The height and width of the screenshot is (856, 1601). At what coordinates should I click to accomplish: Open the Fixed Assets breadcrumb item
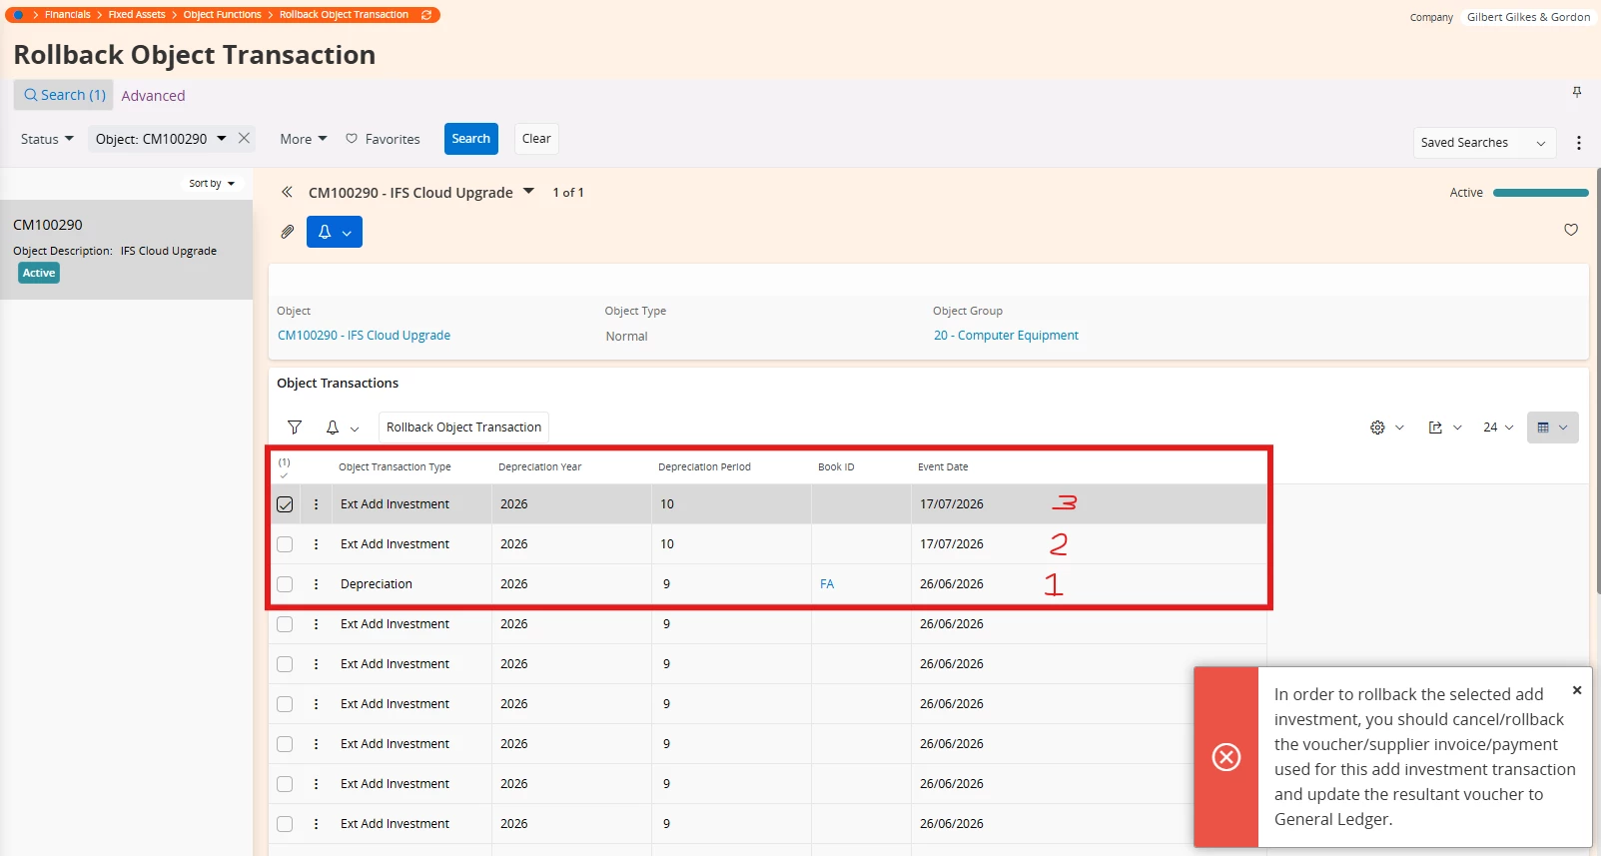pyautogui.click(x=137, y=15)
